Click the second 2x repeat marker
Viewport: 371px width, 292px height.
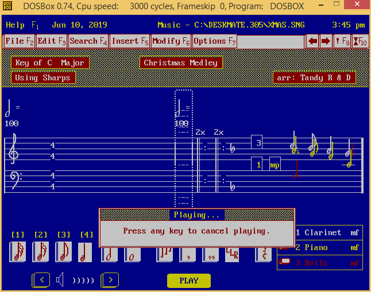click(219, 133)
